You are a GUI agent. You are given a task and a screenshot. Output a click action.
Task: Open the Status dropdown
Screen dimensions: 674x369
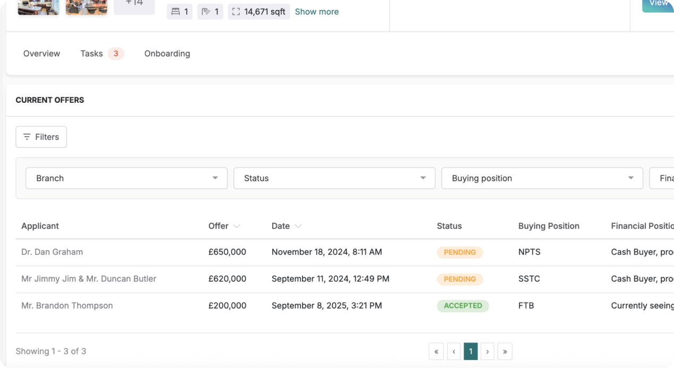[x=334, y=178]
